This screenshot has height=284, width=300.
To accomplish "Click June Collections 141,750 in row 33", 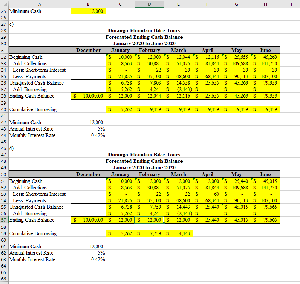I will (265, 63).
